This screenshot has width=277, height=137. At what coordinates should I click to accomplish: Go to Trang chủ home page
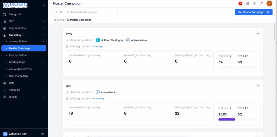click(x=15, y=14)
